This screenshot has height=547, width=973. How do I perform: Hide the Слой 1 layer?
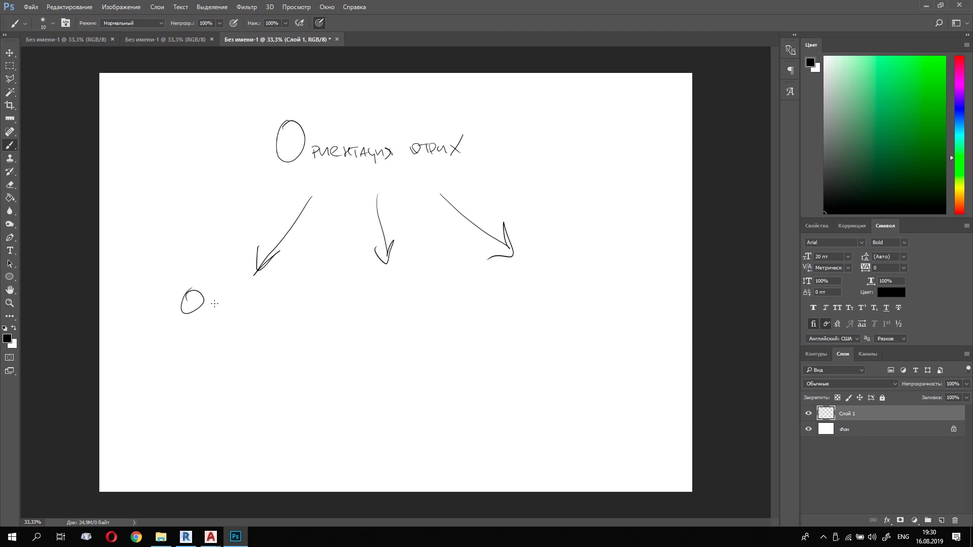point(808,413)
